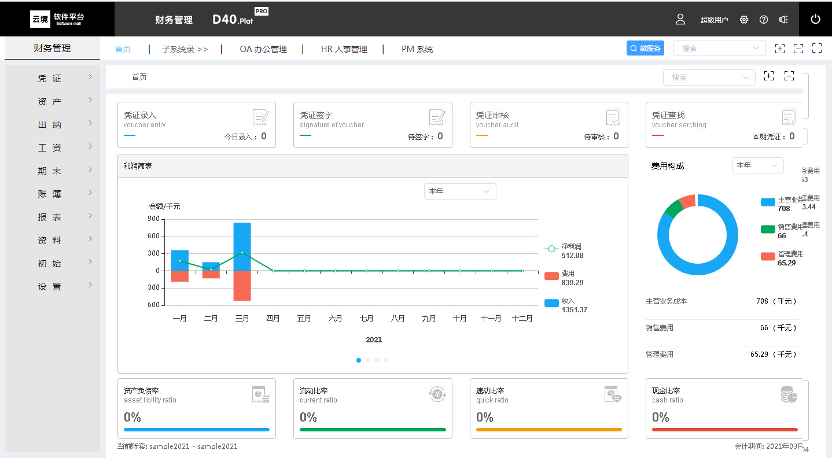Switch to the OA 办公管理 tab
The height and width of the screenshot is (458, 832).
263,49
